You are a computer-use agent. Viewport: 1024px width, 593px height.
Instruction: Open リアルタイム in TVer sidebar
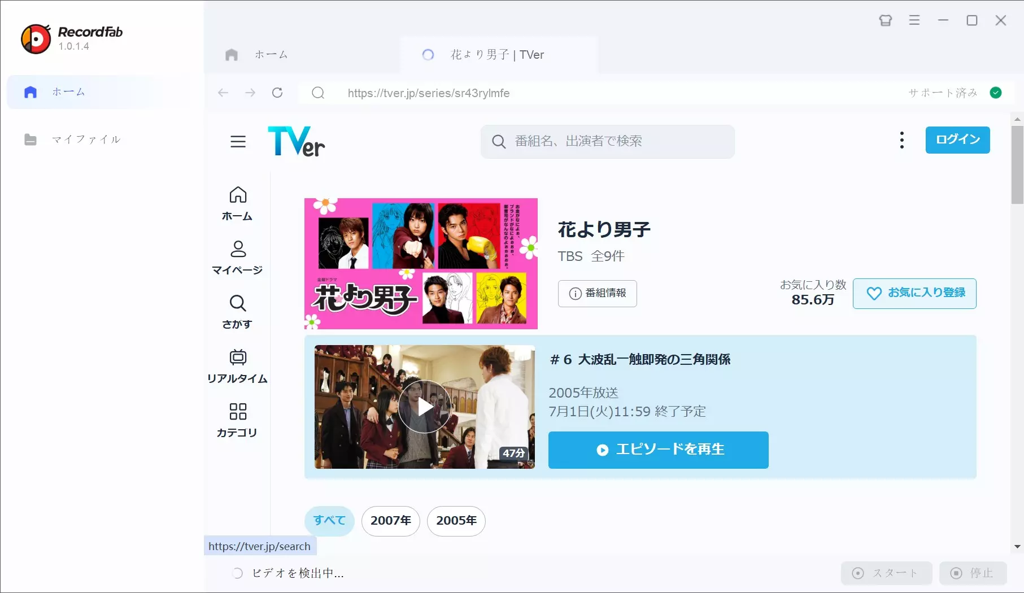pos(238,366)
